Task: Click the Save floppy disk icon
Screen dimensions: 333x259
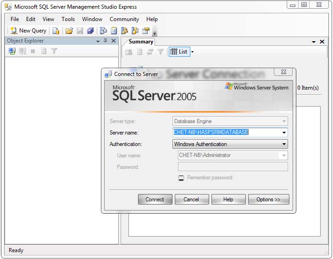Action: click(80, 31)
